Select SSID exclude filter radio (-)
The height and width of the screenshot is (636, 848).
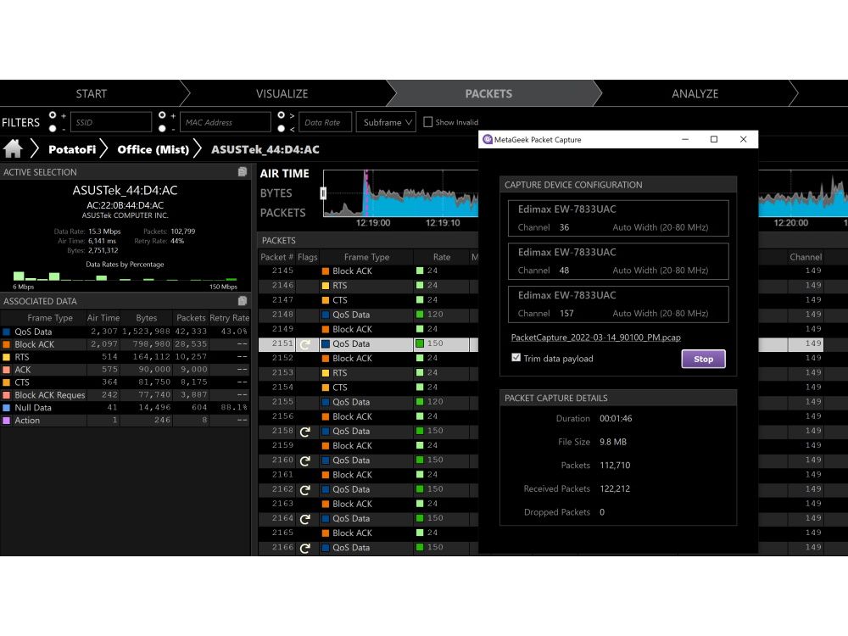pyautogui.click(x=53, y=129)
